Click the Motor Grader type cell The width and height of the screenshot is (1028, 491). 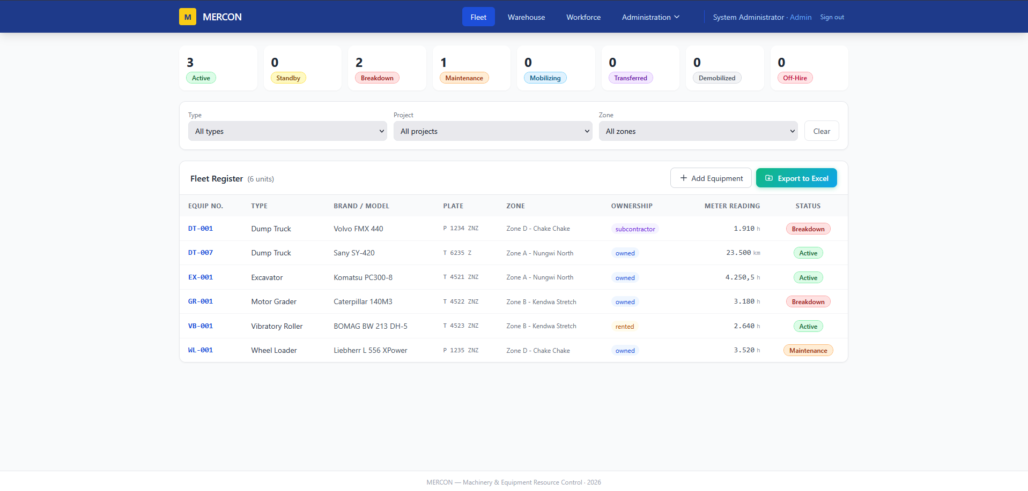tap(273, 301)
